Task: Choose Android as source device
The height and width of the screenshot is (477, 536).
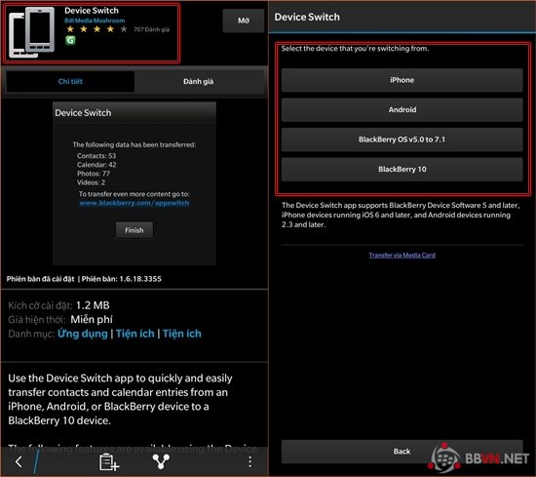Action: pos(402,110)
